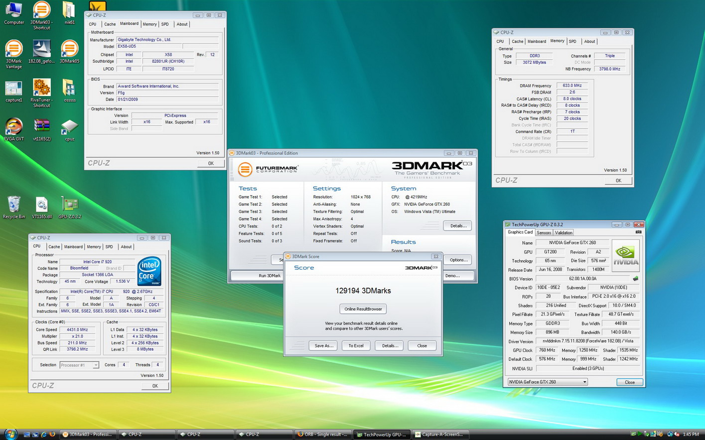Click the Enabled (3 GPUs) SLI field
The height and width of the screenshot is (440, 705).
pos(588,368)
